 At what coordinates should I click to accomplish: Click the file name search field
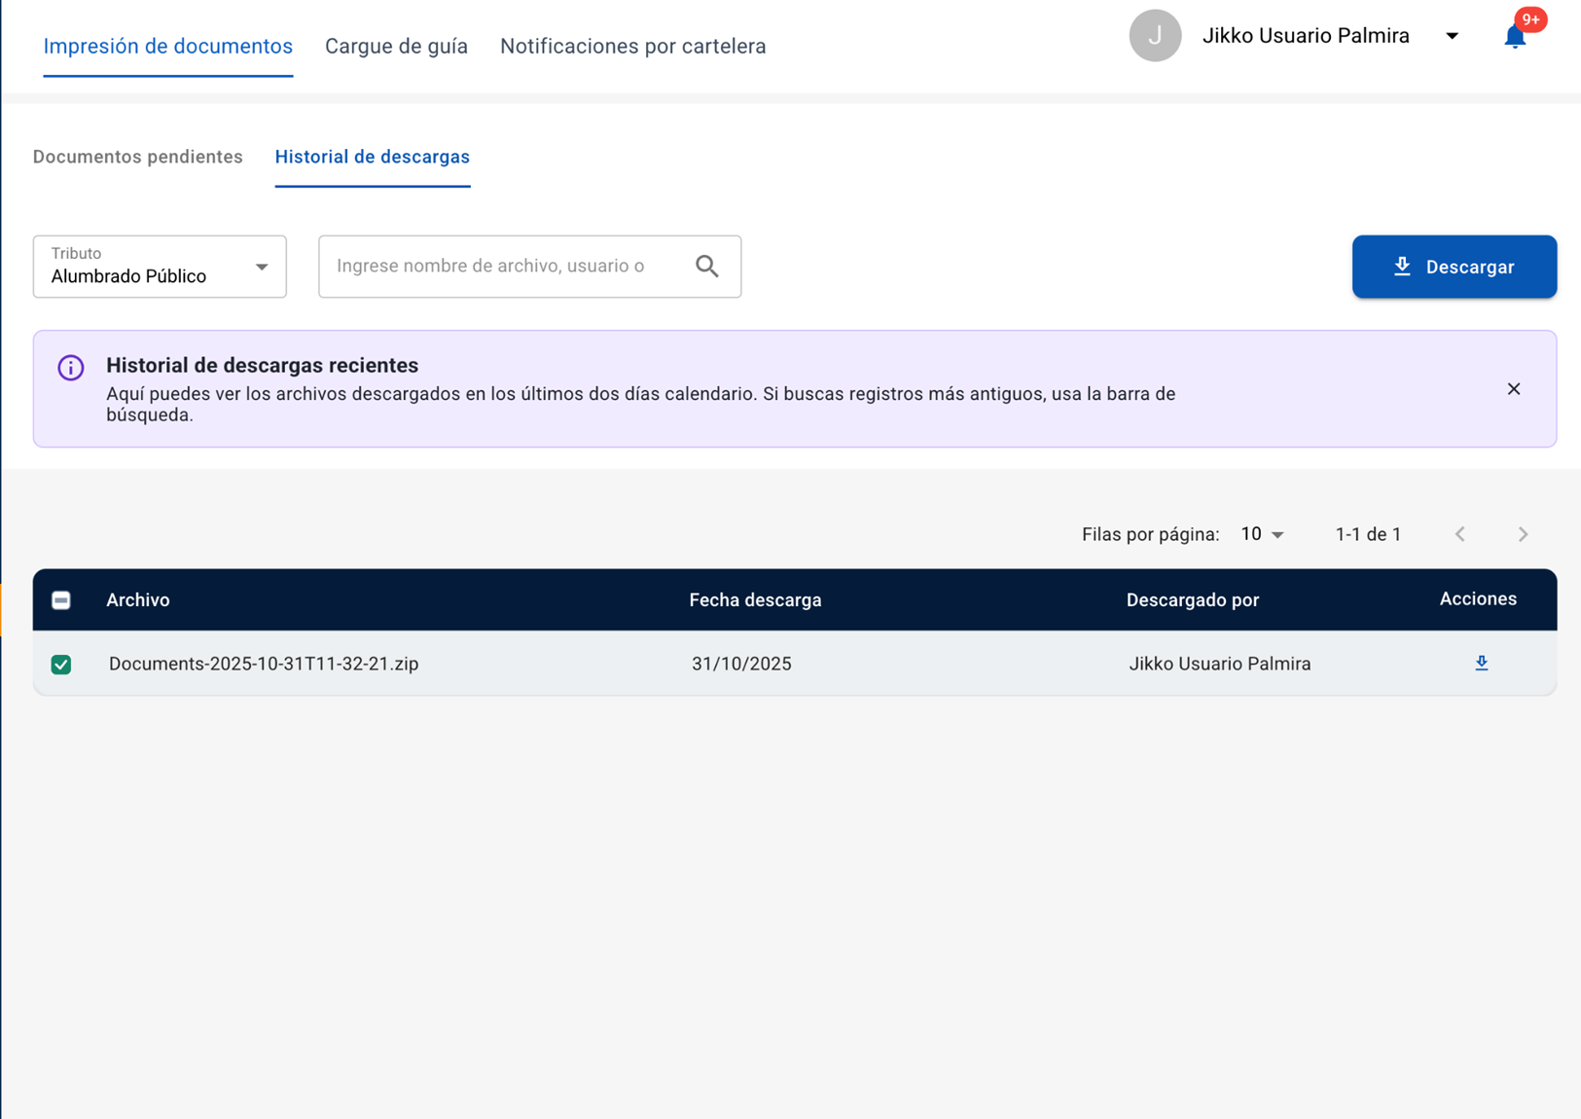pyautogui.click(x=506, y=267)
